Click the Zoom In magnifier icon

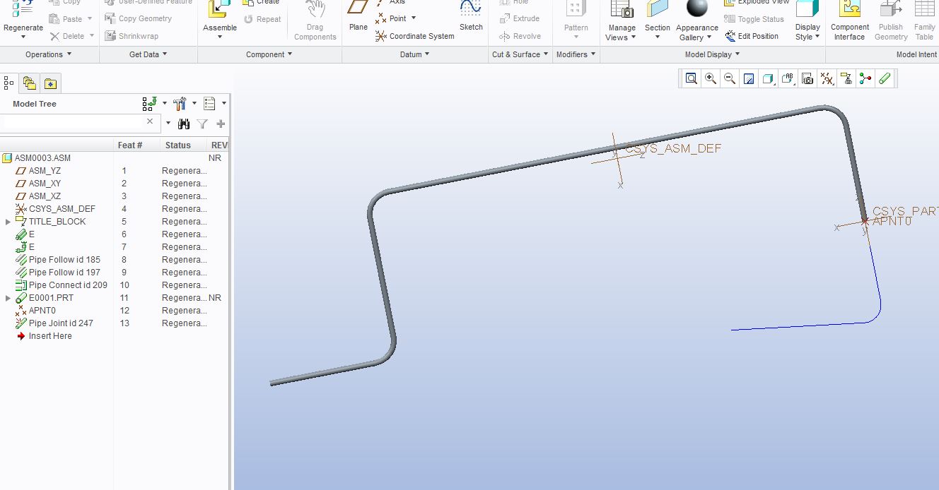pos(711,79)
